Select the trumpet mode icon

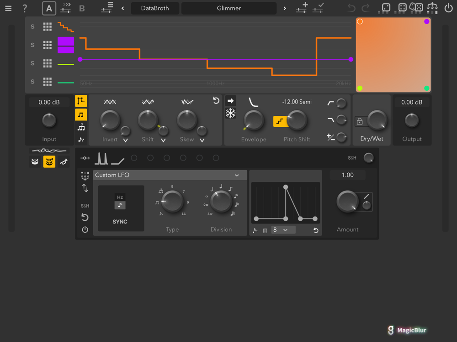click(64, 162)
